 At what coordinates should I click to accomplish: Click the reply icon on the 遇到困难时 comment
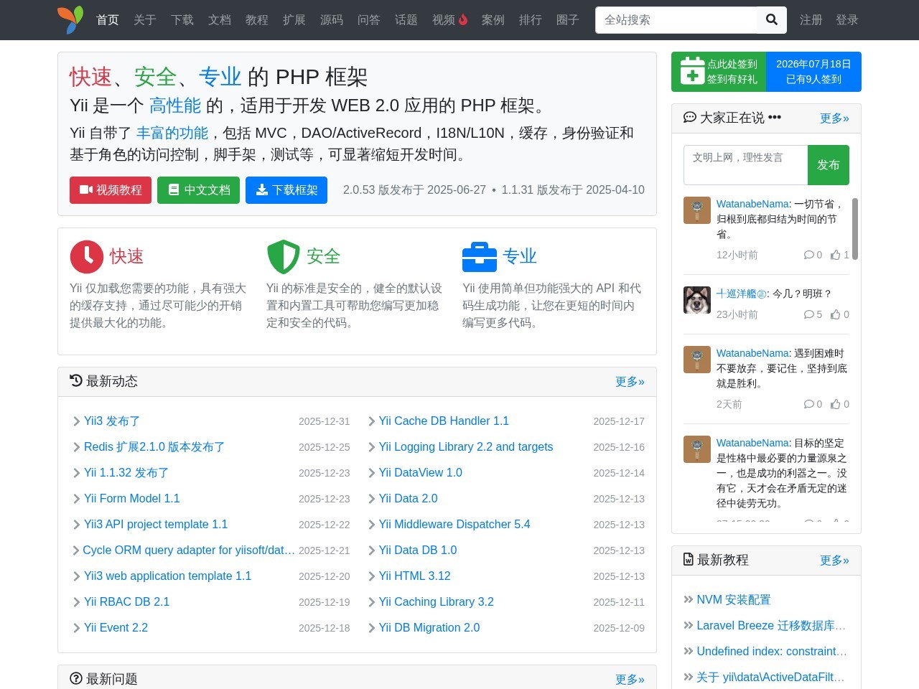coord(809,404)
